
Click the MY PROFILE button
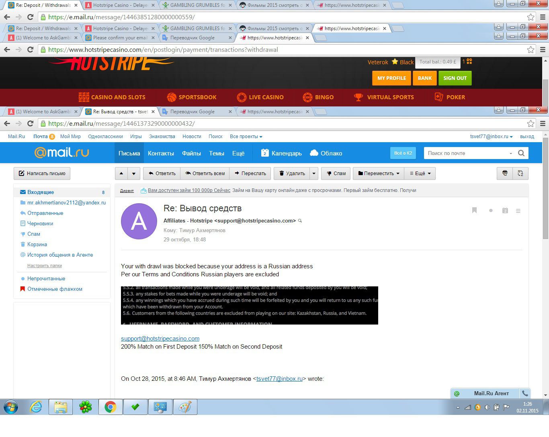point(391,78)
